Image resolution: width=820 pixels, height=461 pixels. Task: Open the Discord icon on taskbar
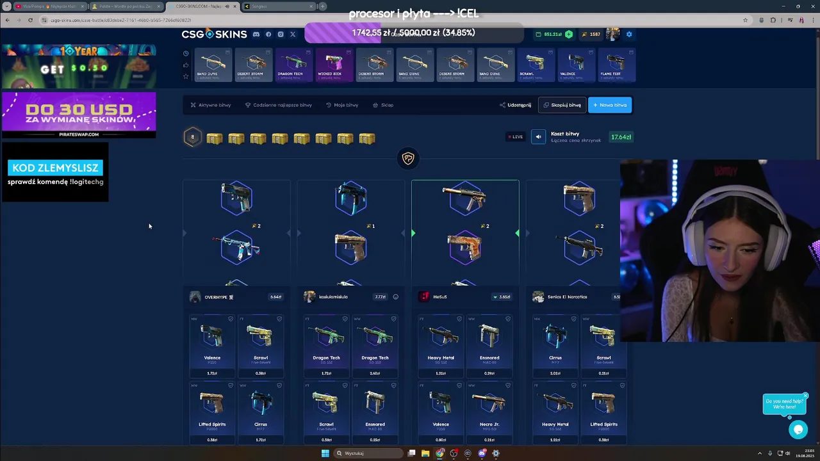point(482,453)
